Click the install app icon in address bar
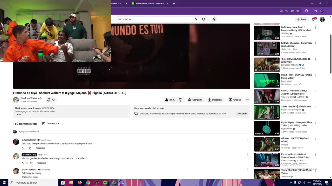 (281, 11)
